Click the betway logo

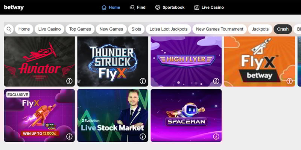point(14,7)
